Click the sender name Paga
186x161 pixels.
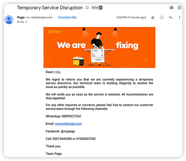21,17
